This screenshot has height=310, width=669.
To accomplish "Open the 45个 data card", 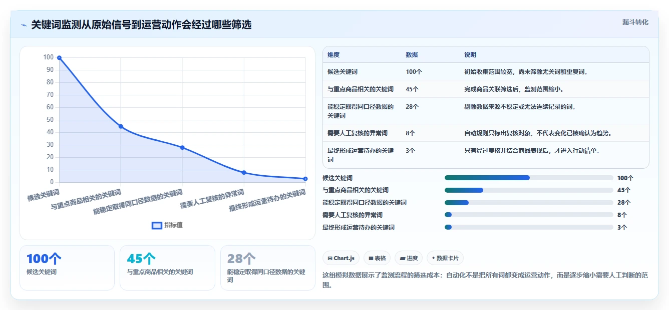I will pos(167,268).
